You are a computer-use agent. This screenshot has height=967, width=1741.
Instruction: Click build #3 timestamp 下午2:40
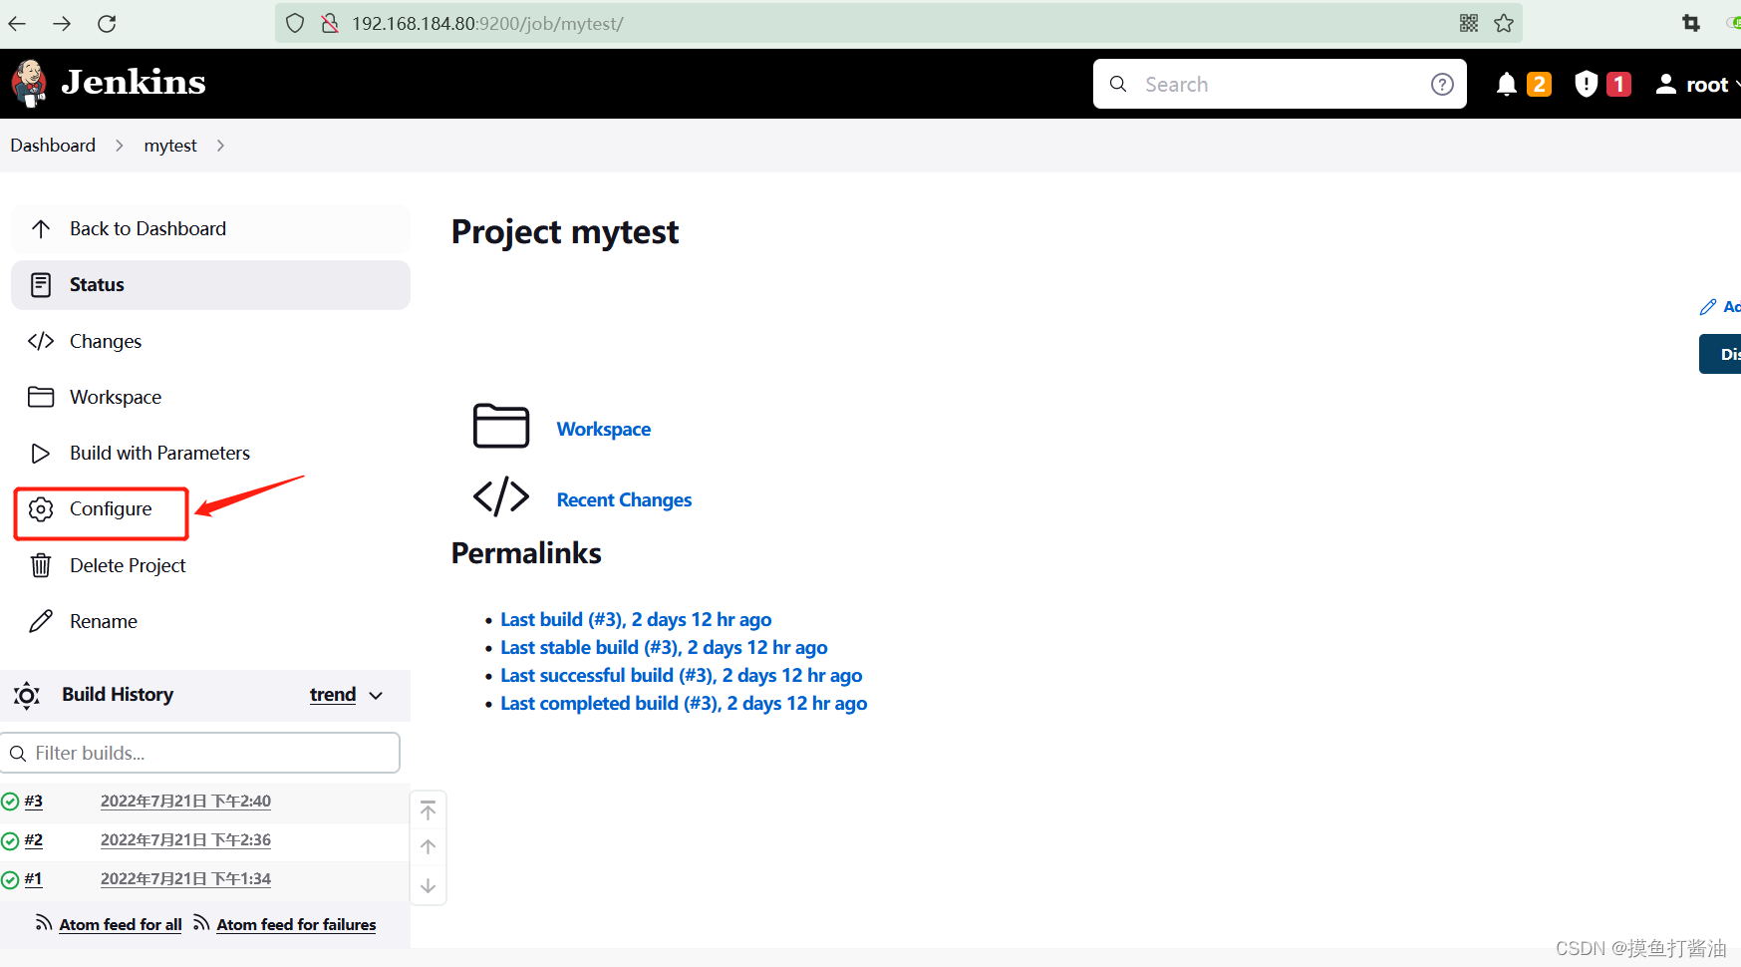pos(185,801)
